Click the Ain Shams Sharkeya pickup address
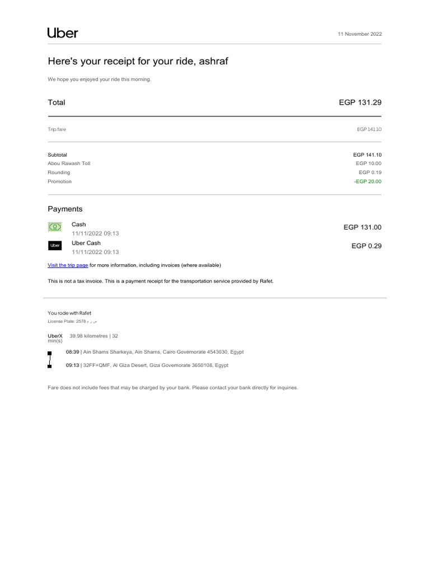430x573 pixels. [x=163, y=352]
